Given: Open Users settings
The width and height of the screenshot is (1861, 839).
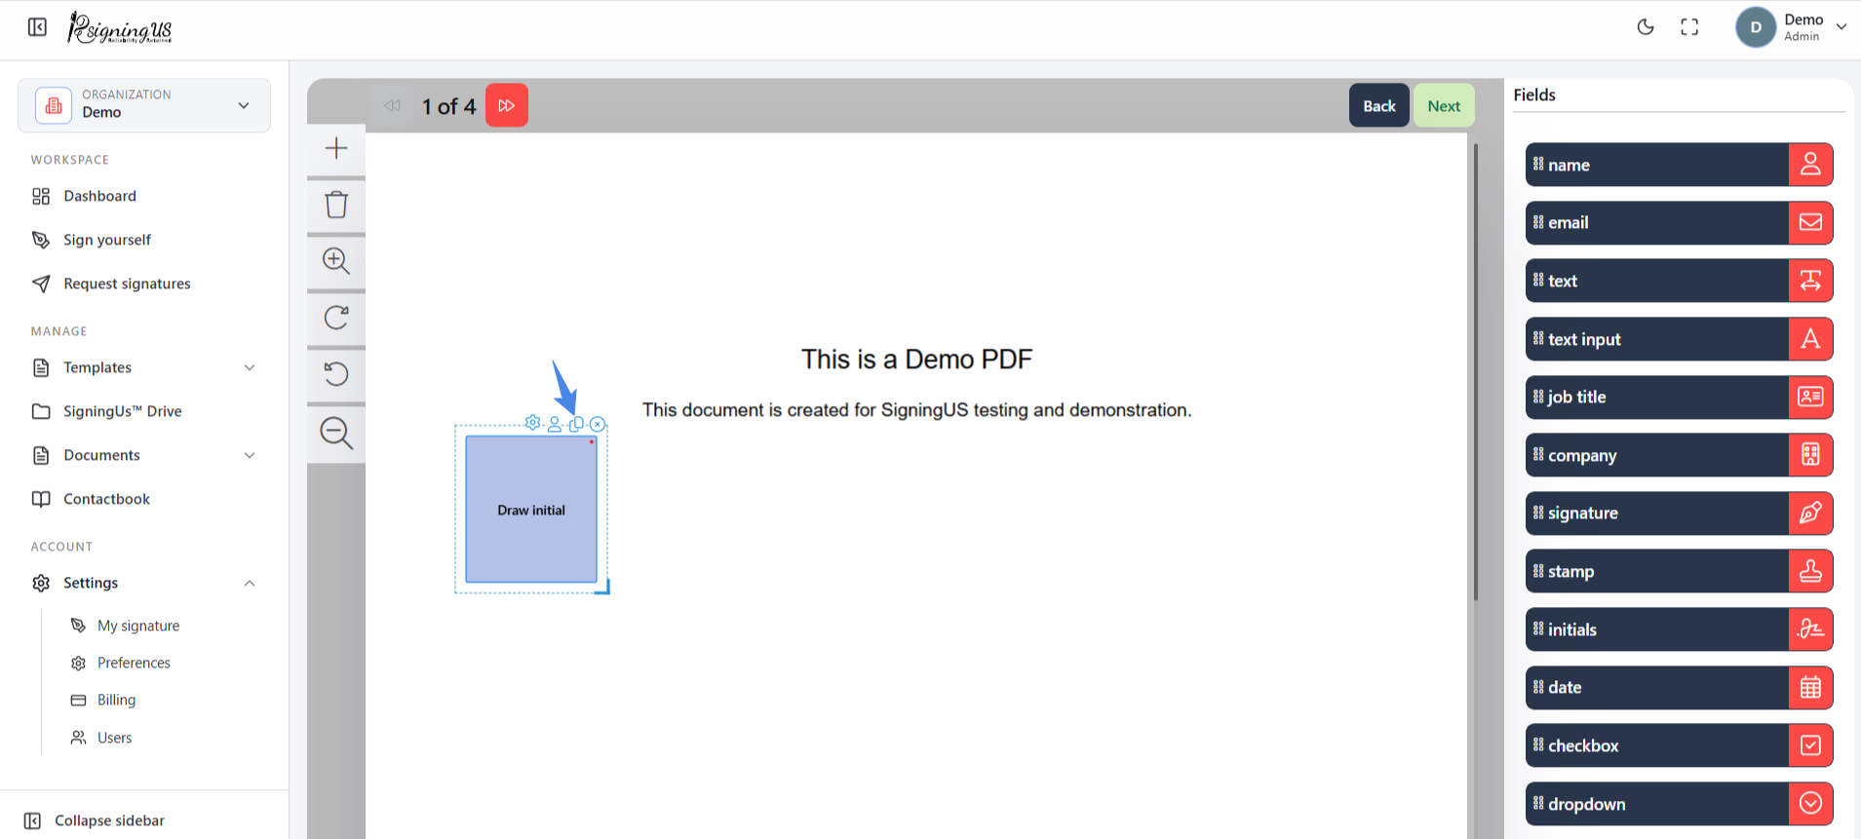Looking at the screenshot, I should pyautogui.click(x=114, y=738).
